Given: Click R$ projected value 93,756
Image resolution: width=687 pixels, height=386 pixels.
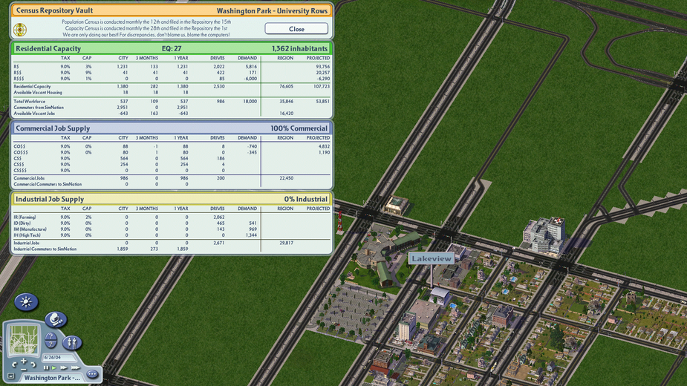Looking at the screenshot, I should click(322, 67).
